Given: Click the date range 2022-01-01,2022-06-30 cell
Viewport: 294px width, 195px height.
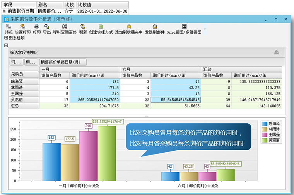Looking at the screenshot, I should pos(103,11).
